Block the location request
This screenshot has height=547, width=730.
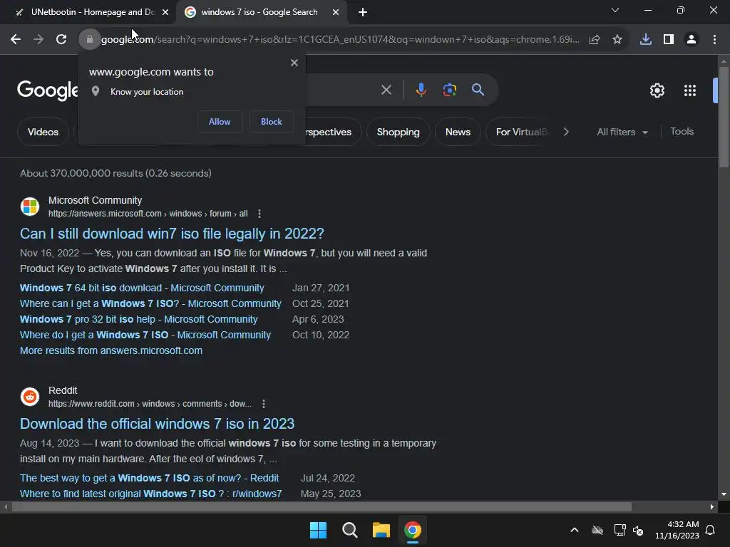(271, 122)
